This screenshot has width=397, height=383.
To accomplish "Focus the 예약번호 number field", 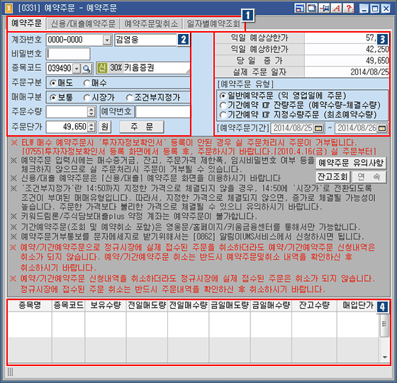I will pyautogui.click(x=163, y=112).
